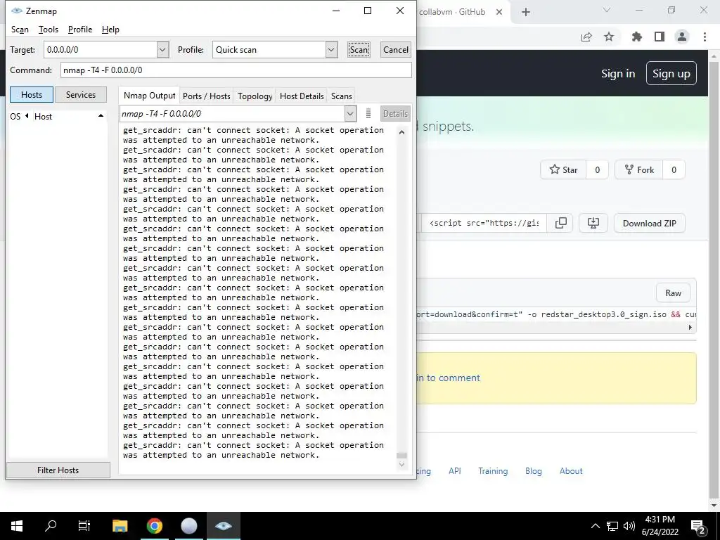Image resolution: width=720 pixels, height=540 pixels.
Task: Switch to the Topology tab
Action: pyautogui.click(x=255, y=96)
